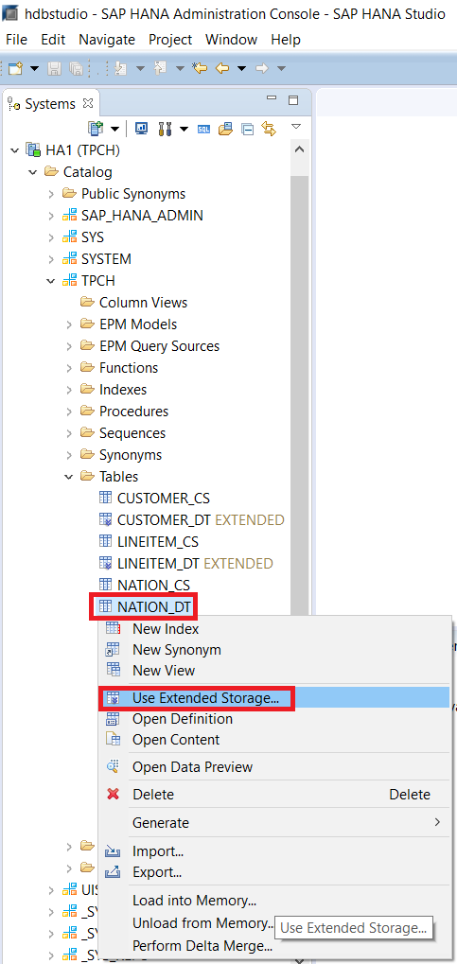Close the Systems tab
This screenshot has width=457, height=964.
[x=88, y=103]
